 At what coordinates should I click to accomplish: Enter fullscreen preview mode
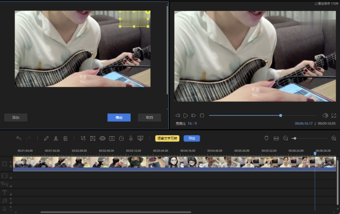coord(334,116)
